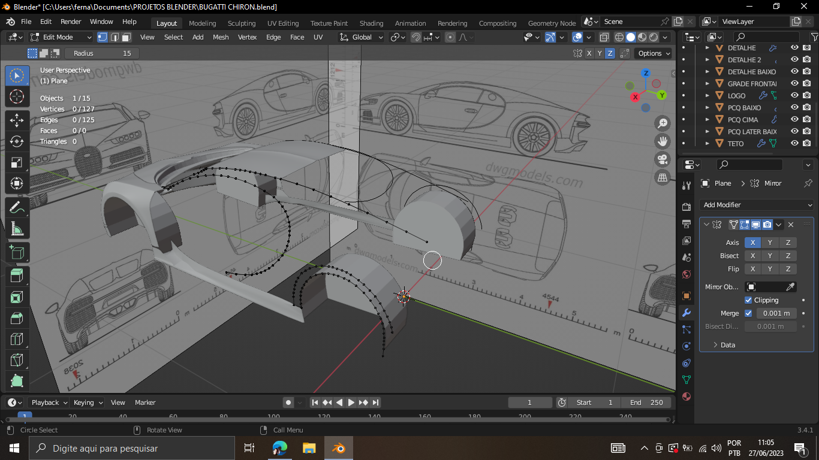Hide the LOGO object in the outliner
The width and height of the screenshot is (819, 460).
[794, 95]
